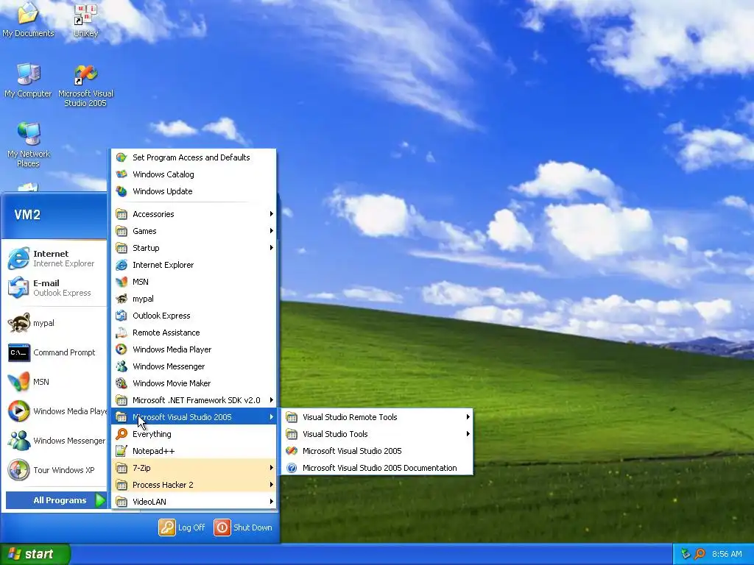Click the Windows Media Player icon in left pane
This screenshot has height=565, width=754.
(x=18, y=411)
